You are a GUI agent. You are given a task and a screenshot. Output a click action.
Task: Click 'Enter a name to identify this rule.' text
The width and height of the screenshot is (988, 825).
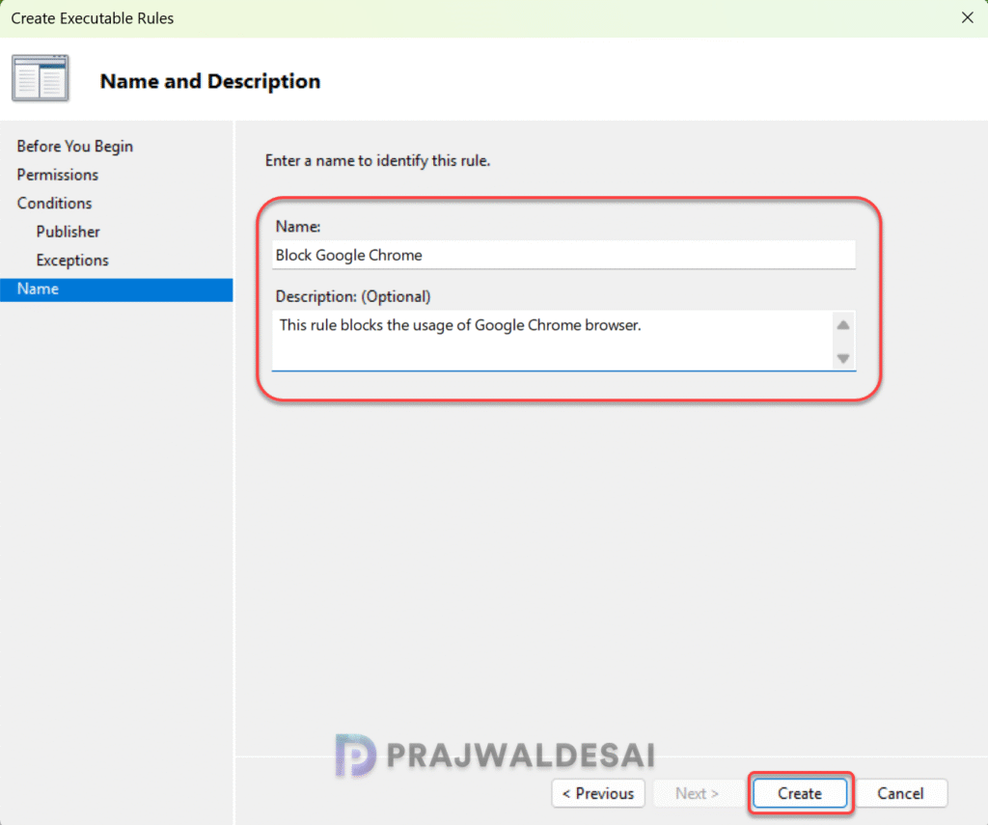[377, 161]
